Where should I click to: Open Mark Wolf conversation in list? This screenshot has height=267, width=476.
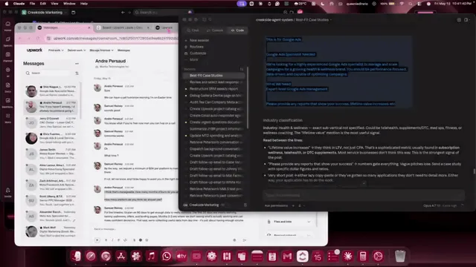tap(51, 231)
